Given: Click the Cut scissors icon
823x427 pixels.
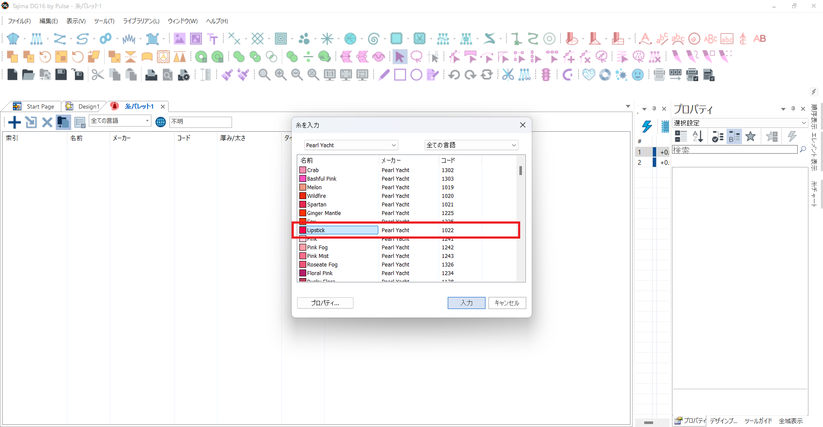Looking at the screenshot, I should click(98, 75).
